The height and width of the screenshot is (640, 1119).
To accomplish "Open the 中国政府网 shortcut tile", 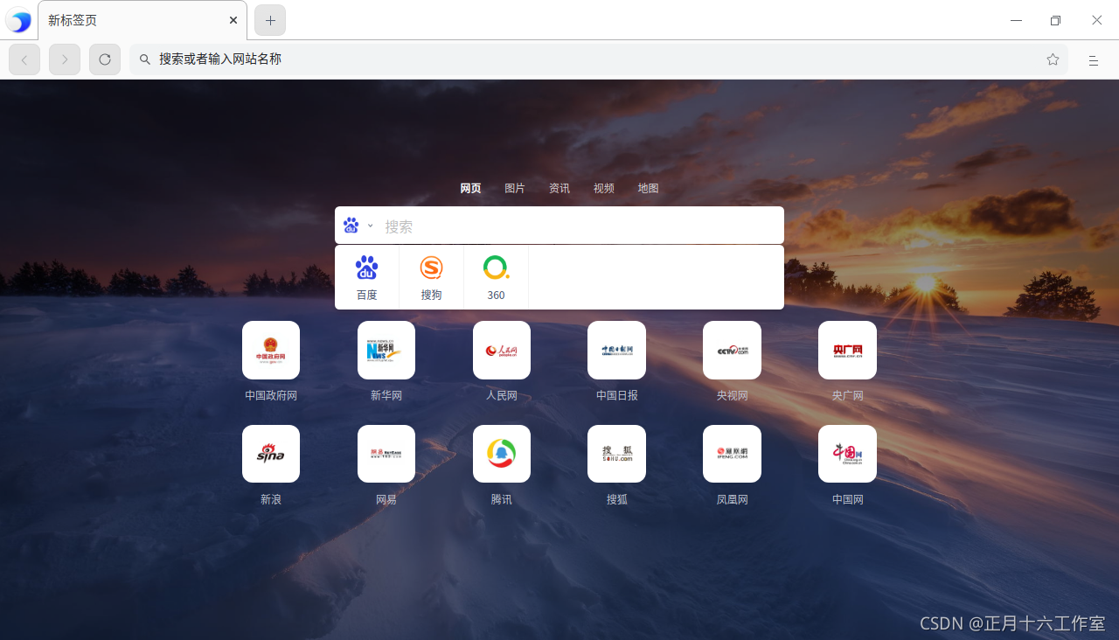I will [271, 350].
